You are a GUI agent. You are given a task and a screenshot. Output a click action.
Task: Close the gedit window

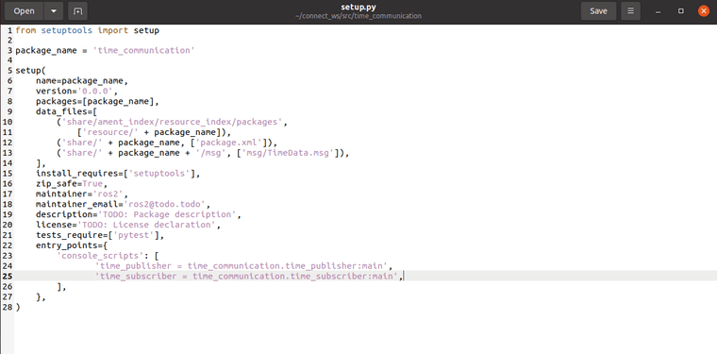pos(704,11)
